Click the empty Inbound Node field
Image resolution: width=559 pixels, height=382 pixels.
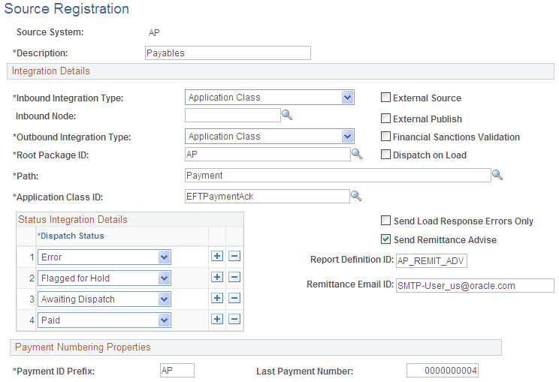233,116
